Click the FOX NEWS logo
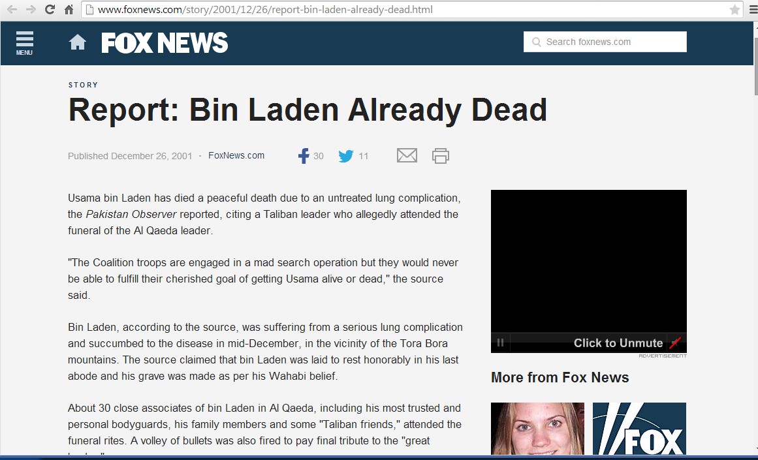Screen dimensions: 758x460 (165, 42)
